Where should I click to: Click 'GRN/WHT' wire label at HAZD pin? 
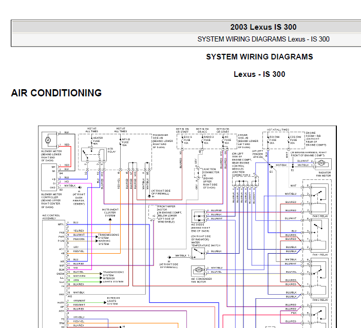[x=79, y=301]
